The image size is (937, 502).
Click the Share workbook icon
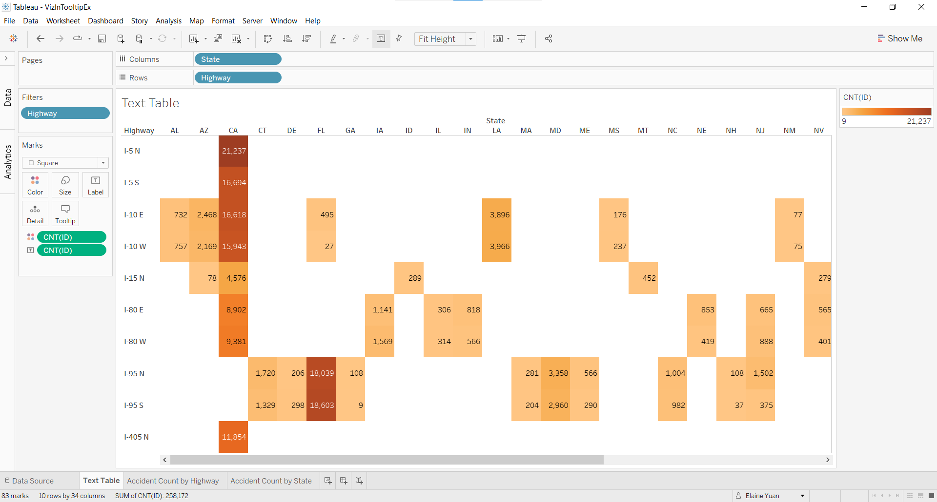[549, 39]
